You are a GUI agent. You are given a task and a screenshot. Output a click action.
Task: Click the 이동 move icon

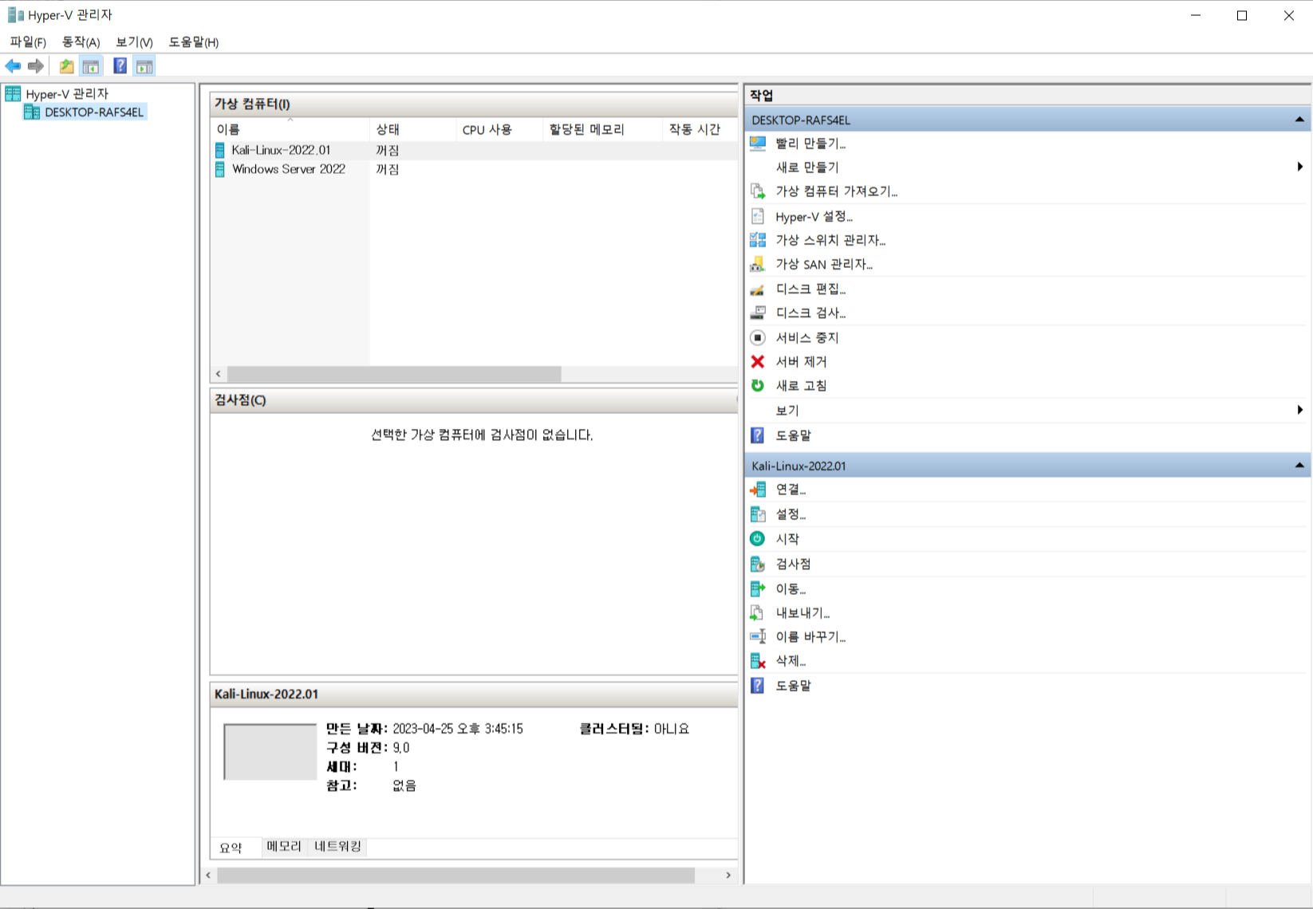pos(758,588)
